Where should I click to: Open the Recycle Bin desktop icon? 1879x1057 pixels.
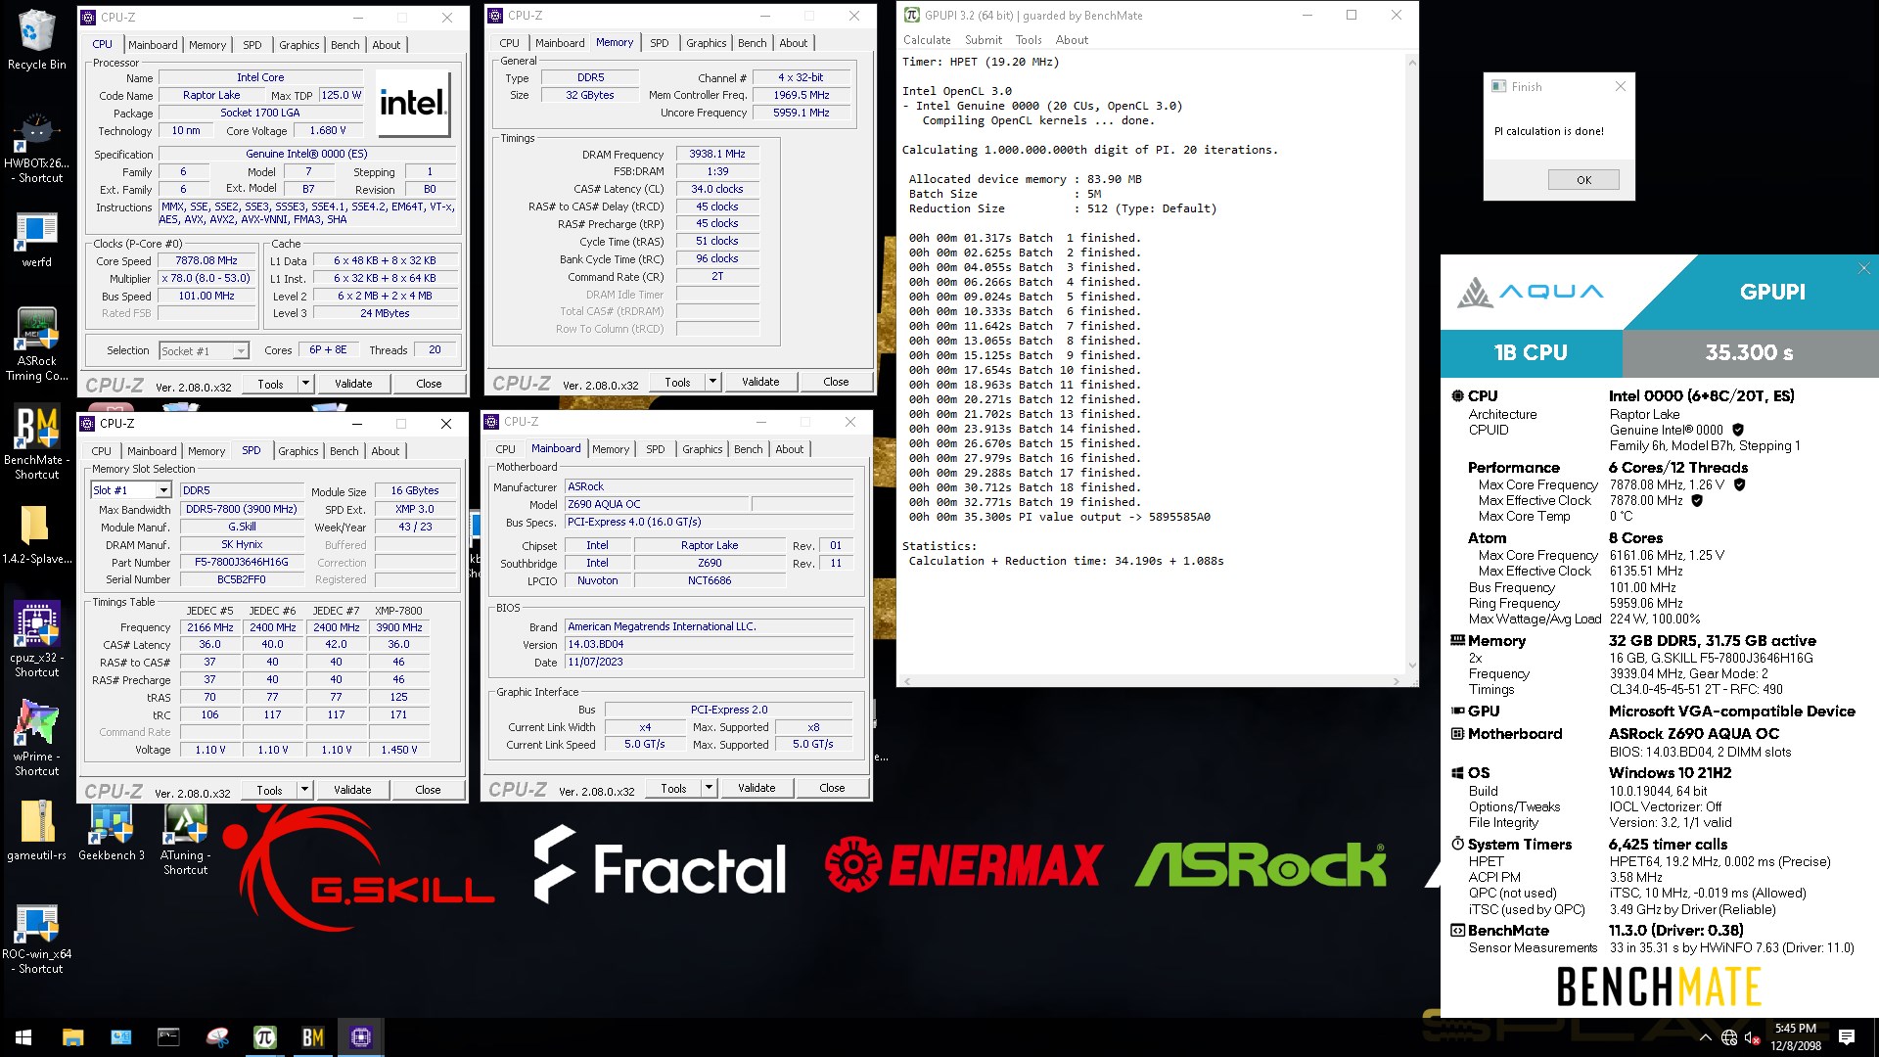point(36,41)
